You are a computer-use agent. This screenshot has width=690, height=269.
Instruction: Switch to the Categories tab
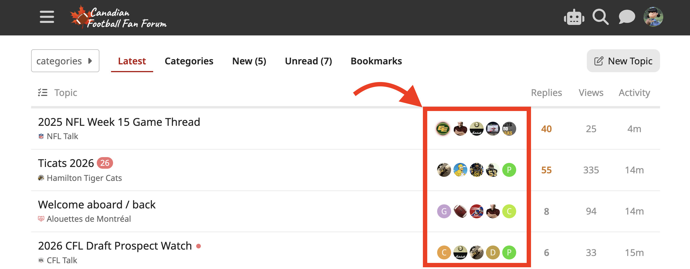[189, 61]
